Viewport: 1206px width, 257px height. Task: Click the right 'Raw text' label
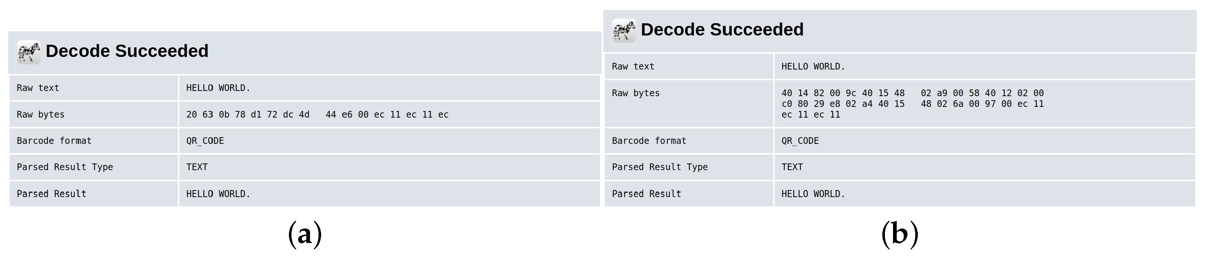[x=633, y=67]
